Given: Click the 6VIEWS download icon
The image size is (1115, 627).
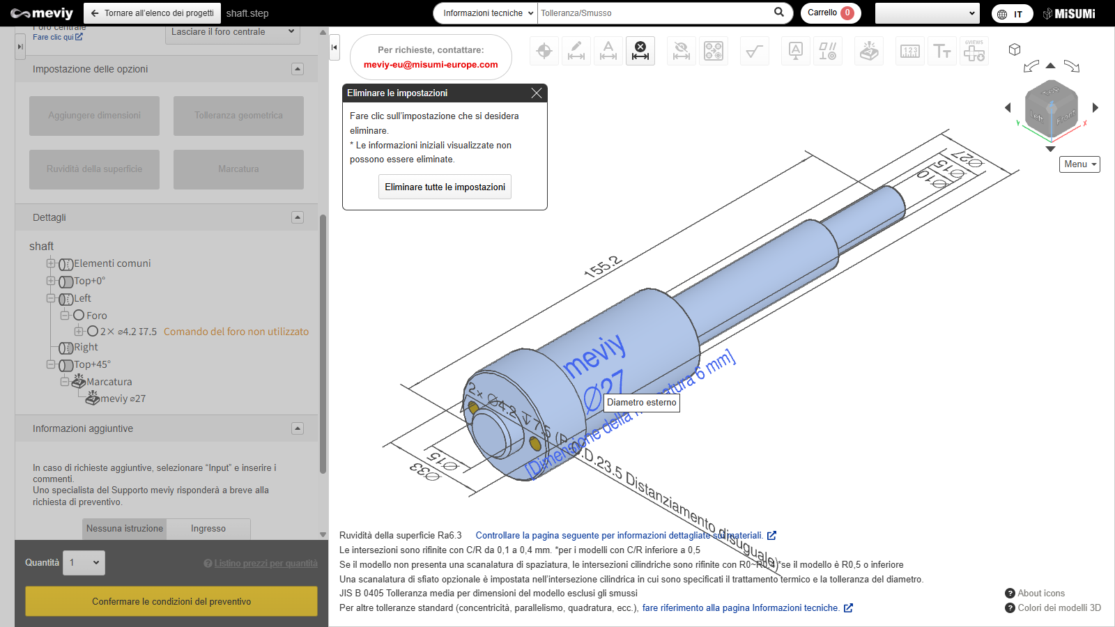Looking at the screenshot, I should click(x=974, y=51).
